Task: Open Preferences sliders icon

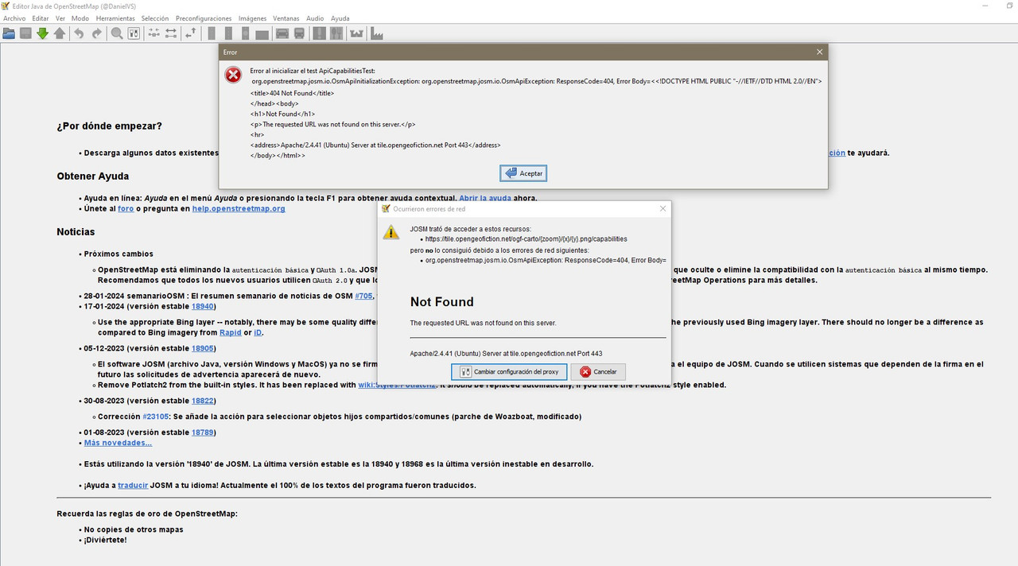Action: (x=134, y=33)
